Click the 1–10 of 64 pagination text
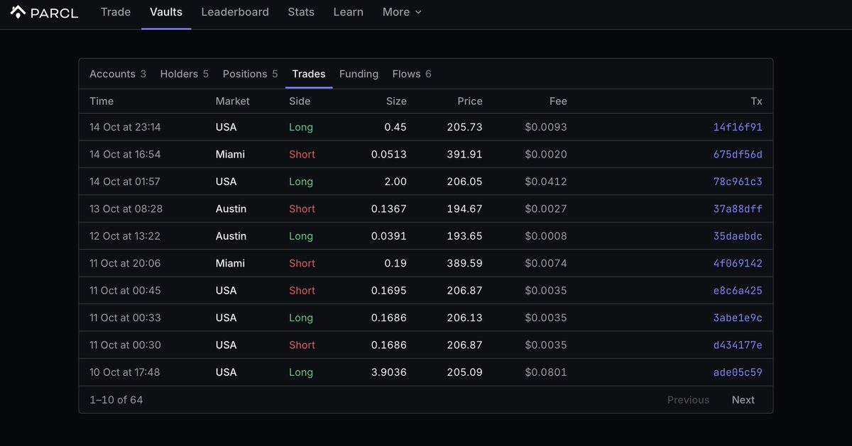This screenshot has height=446, width=852. [116, 400]
